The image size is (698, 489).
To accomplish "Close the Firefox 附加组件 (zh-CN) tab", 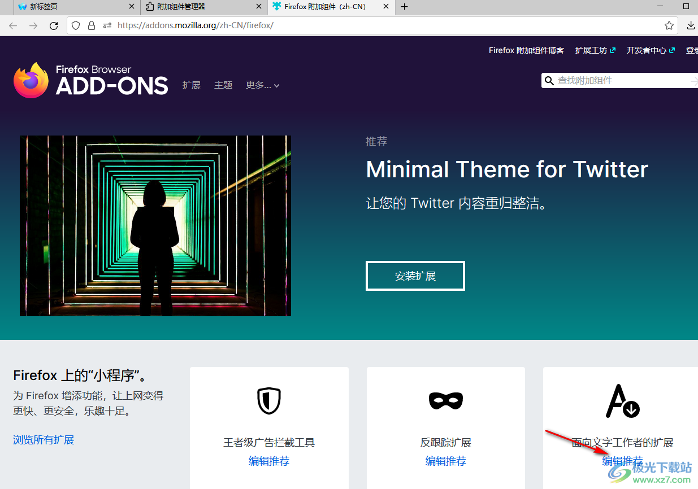I will [387, 7].
